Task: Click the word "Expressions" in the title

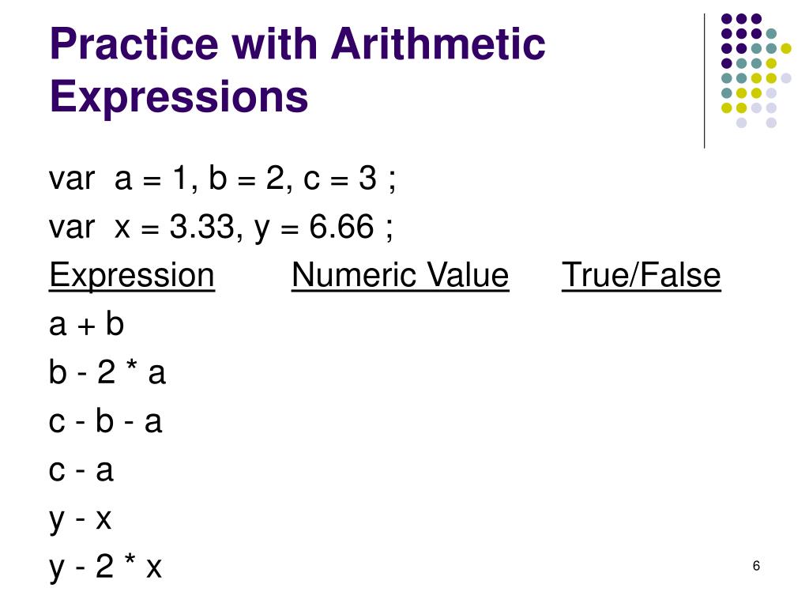Action: point(179,96)
